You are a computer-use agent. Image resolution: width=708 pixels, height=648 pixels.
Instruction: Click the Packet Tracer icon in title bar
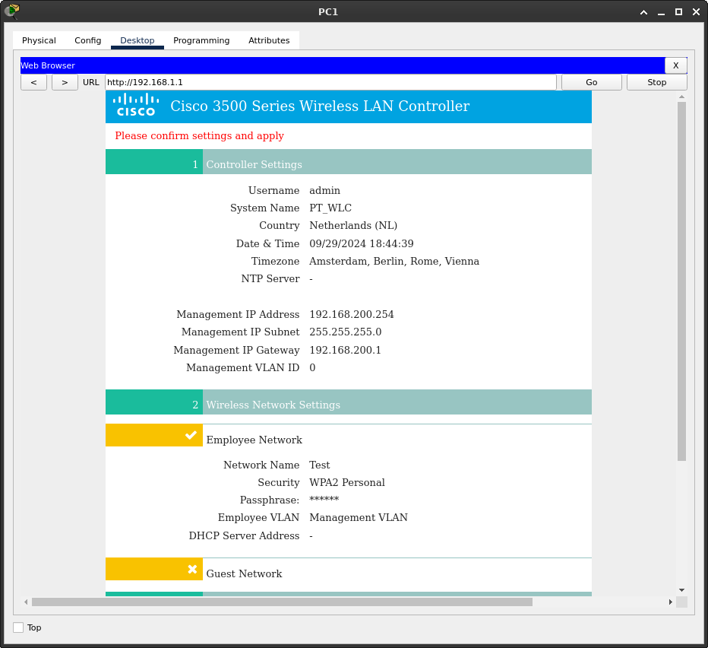pyautogui.click(x=11, y=11)
